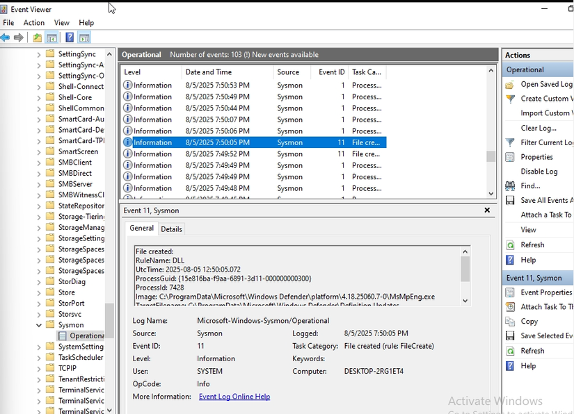
Task: Click the event list vertical scrollbar thumb
Action: tap(491, 156)
